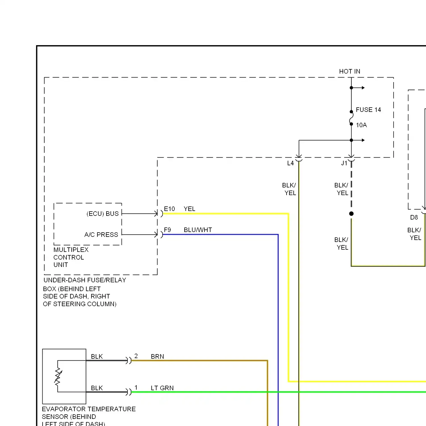Select the FUSE 14 label
The height and width of the screenshot is (426, 426).
[368, 110]
